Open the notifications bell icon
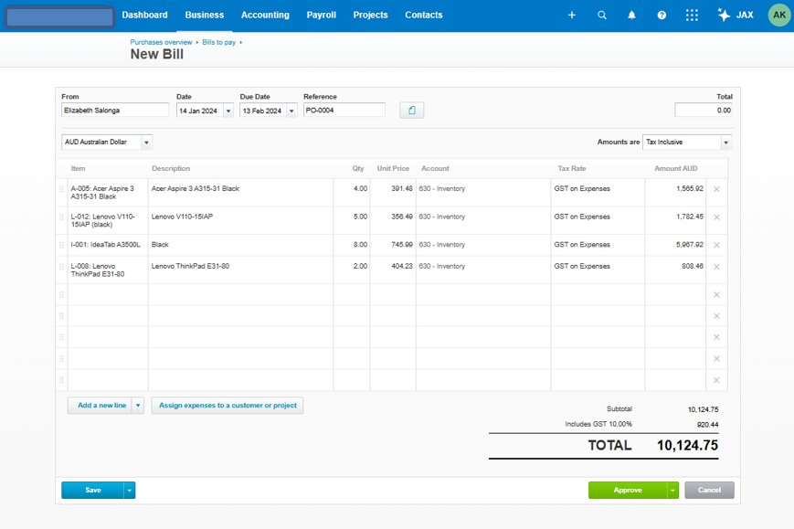The height and width of the screenshot is (529, 794). click(x=631, y=16)
